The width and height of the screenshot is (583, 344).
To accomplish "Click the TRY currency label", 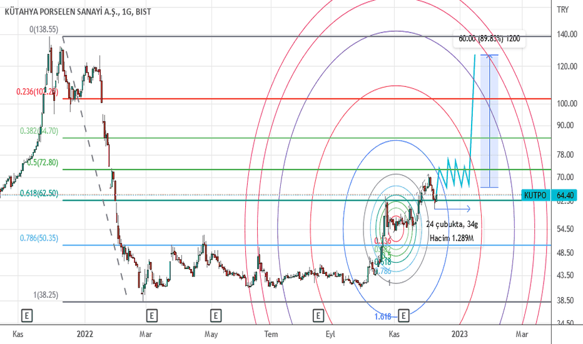I will coord(562,9).
